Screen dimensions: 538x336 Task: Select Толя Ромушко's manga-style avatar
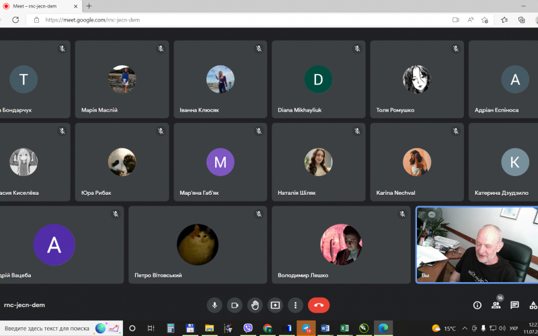click(x=417, y=79)
